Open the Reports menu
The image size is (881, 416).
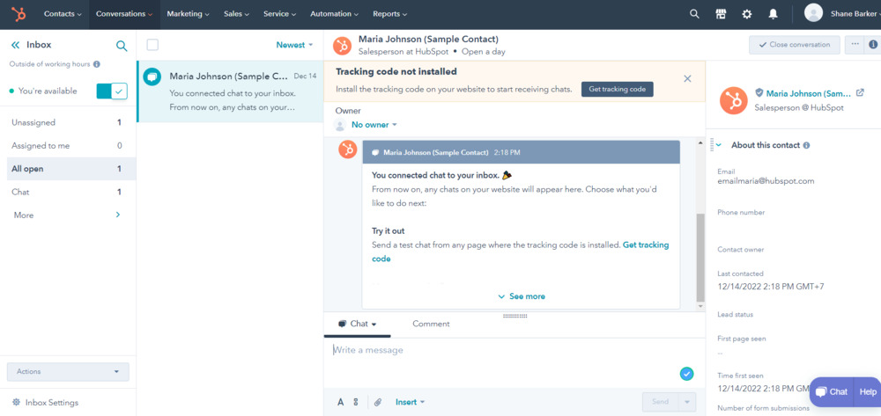point(390,14)
